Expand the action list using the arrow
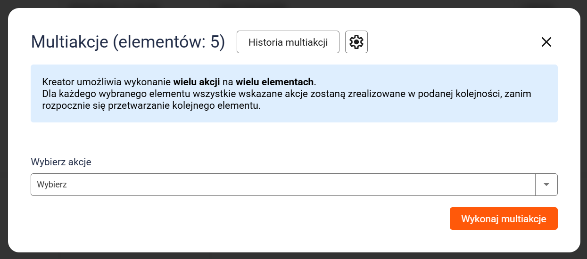This screenshot has width=587, height=259. pyautogui.click(x=546, y=185)
